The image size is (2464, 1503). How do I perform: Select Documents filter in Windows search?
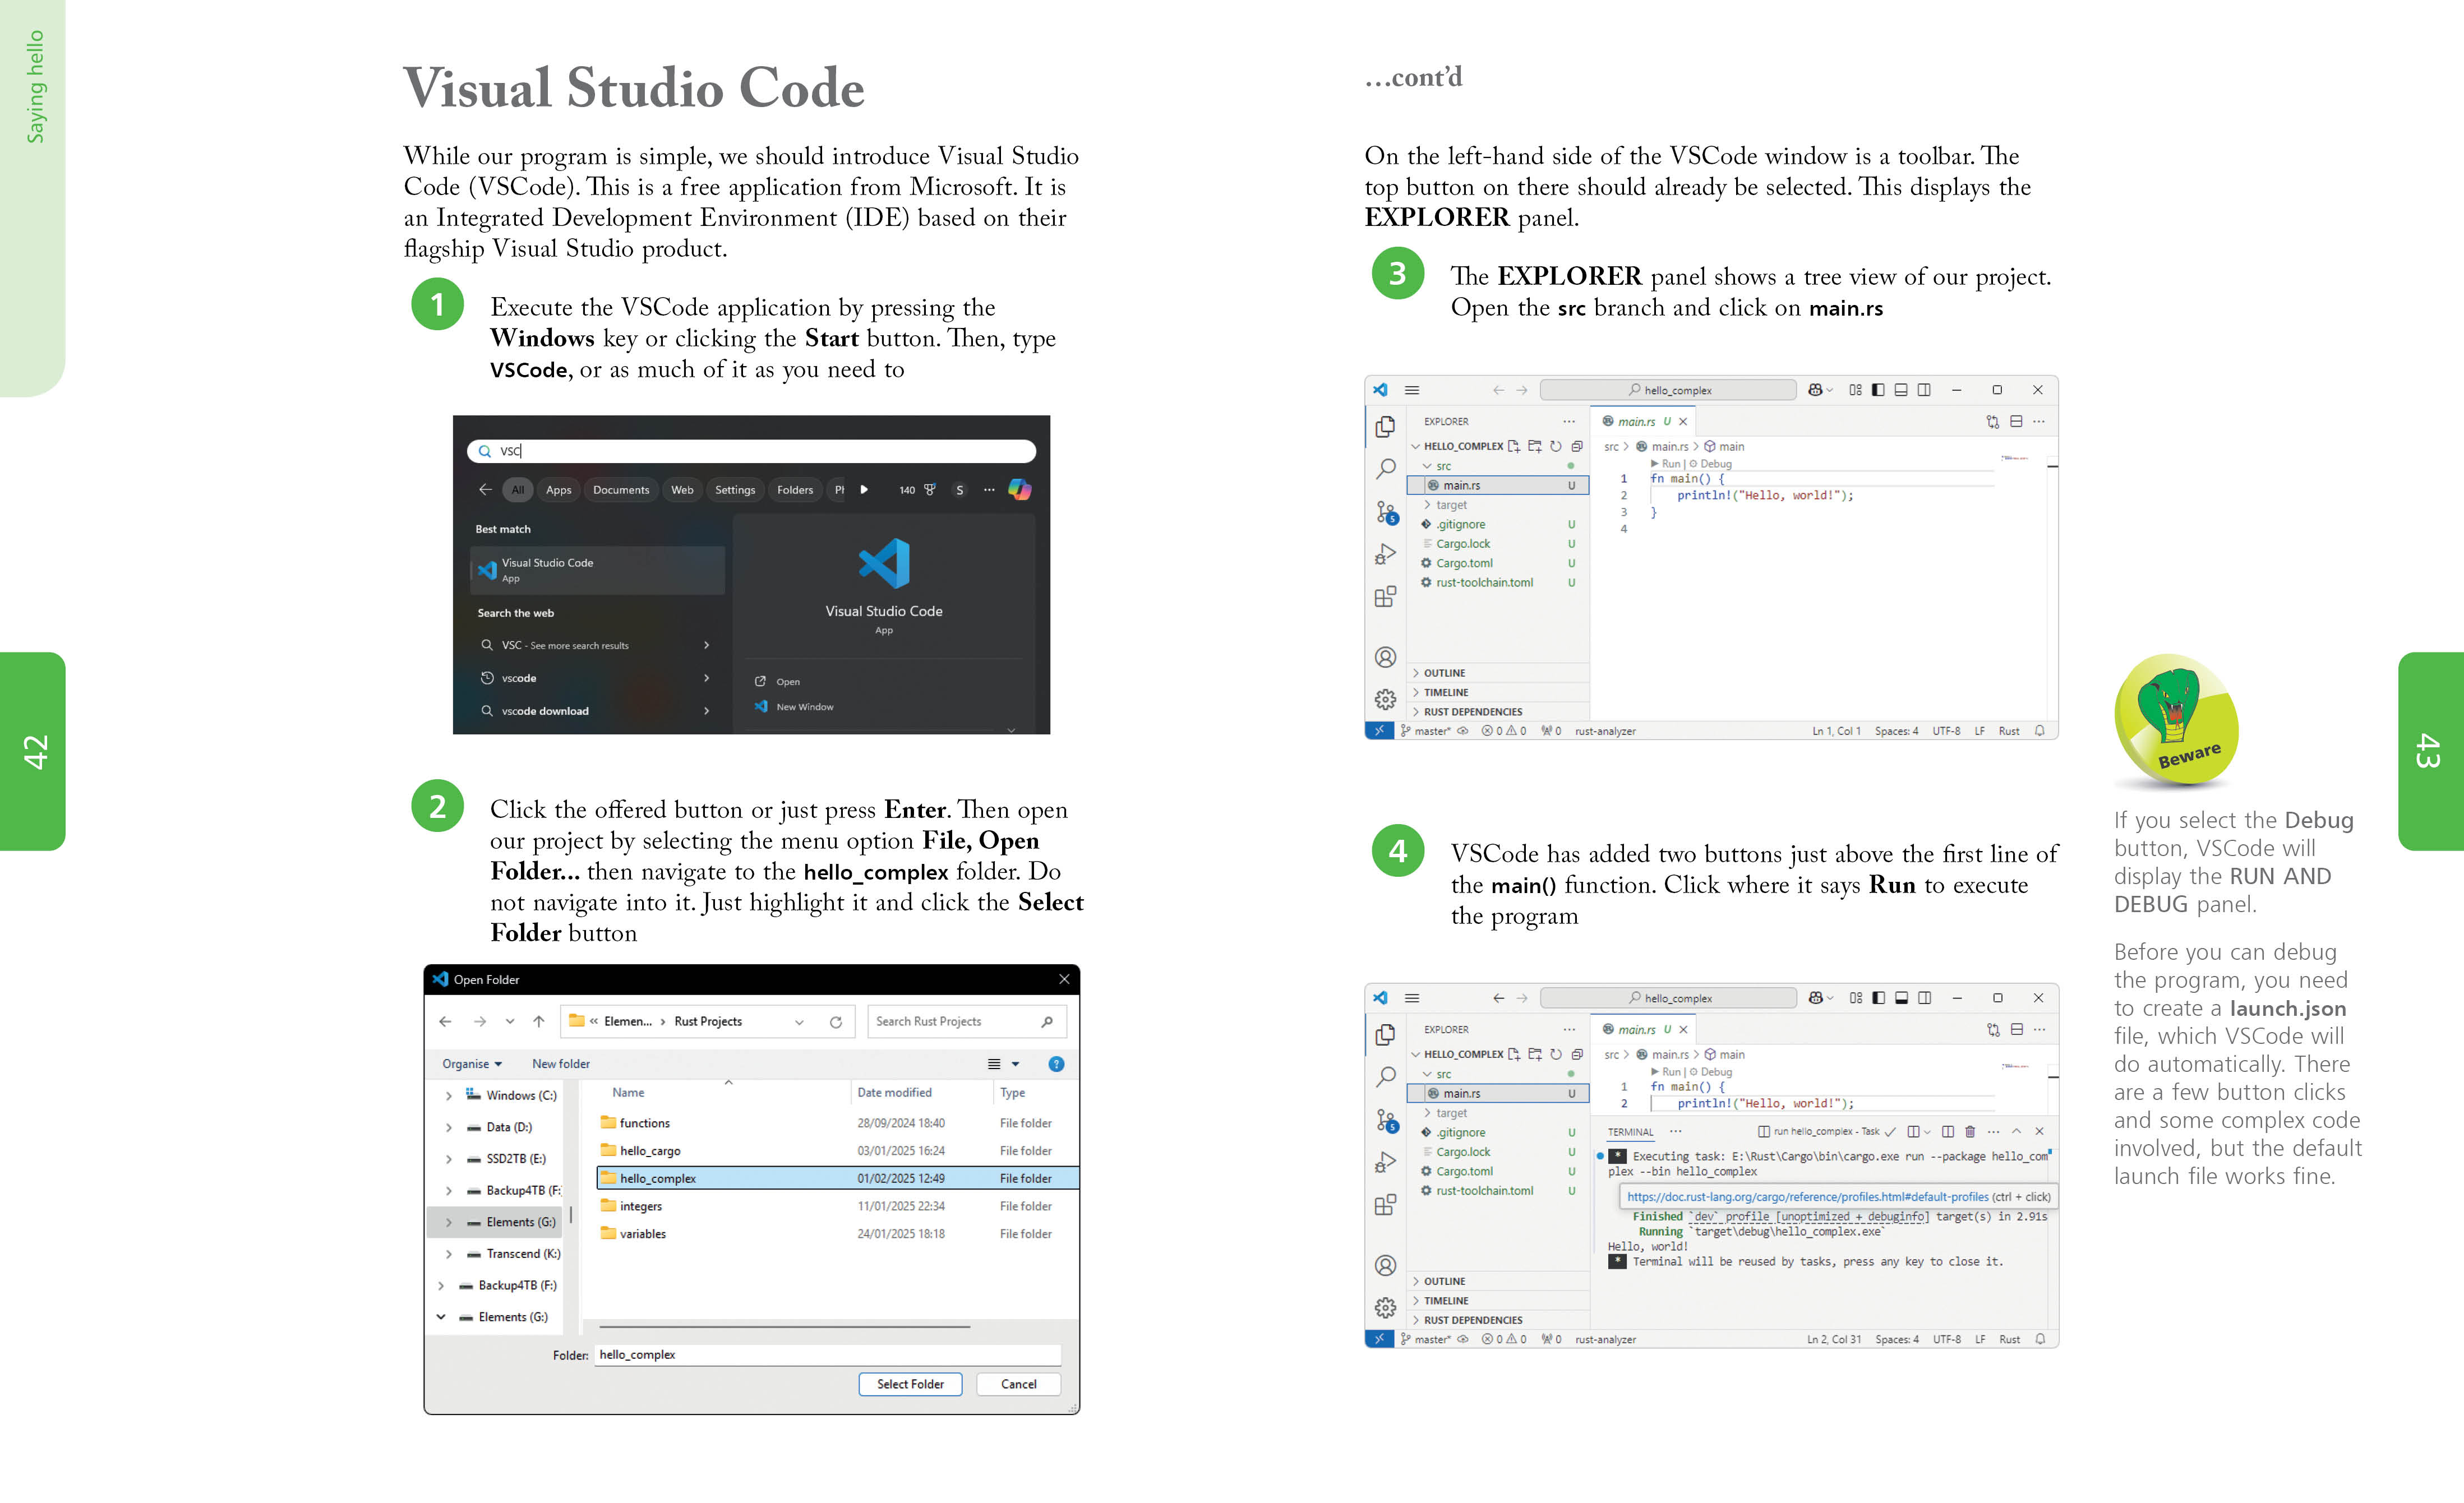tap(621, 490)
